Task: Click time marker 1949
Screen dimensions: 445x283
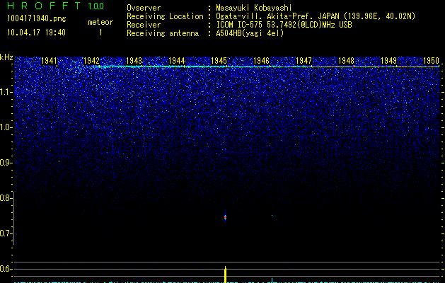Action: (x=388, y=61)
